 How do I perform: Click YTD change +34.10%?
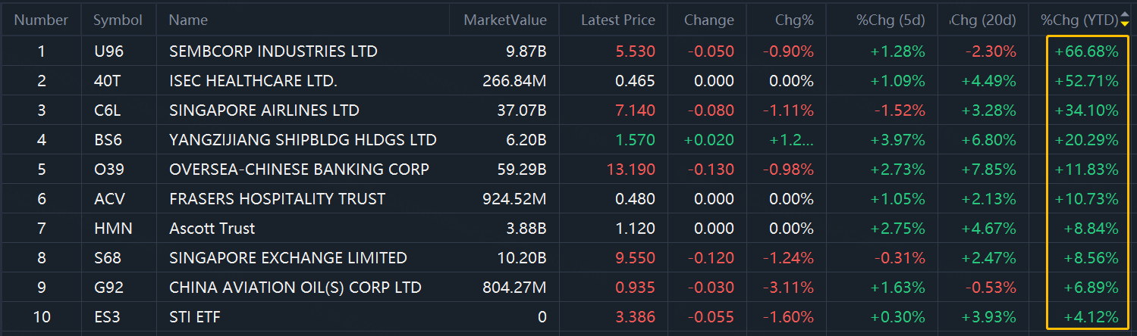click(x=1087, y=110)
